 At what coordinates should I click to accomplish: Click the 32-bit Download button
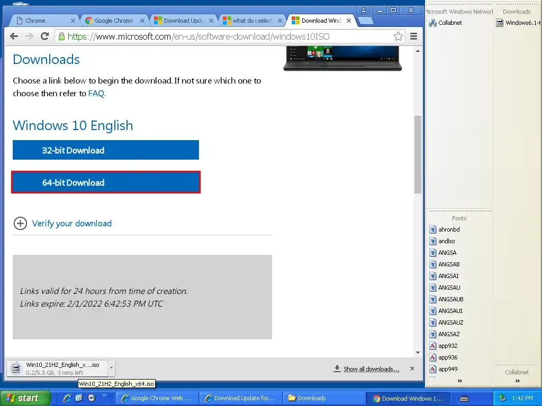pos(106,150)
